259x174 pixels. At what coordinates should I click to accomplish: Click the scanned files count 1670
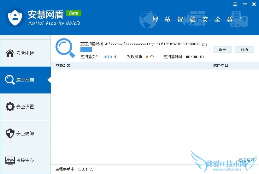click(107, 57)
